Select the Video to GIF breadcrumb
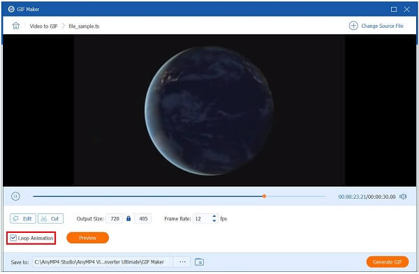Viewport: 419px width, 274px height. click(x=43, y=26)
